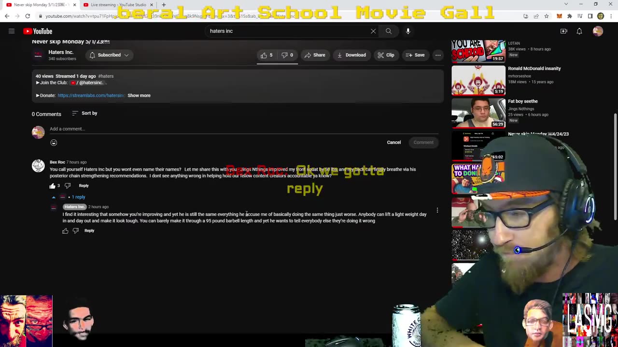Expand the description with Show more
Viewport: 618px width, 347px height.
click(139, 95)
